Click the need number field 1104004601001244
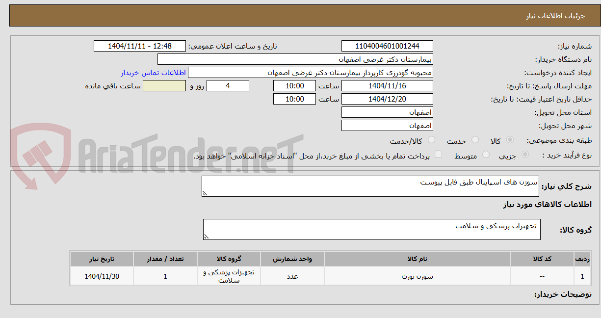This screenshot has height=318, width=601. 388,46
